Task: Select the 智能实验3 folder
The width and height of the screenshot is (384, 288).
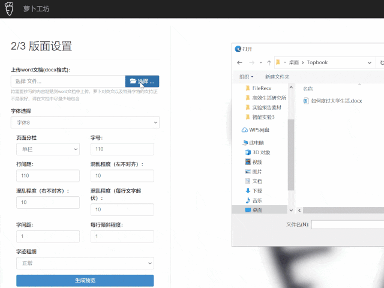Action: (260, 118)
